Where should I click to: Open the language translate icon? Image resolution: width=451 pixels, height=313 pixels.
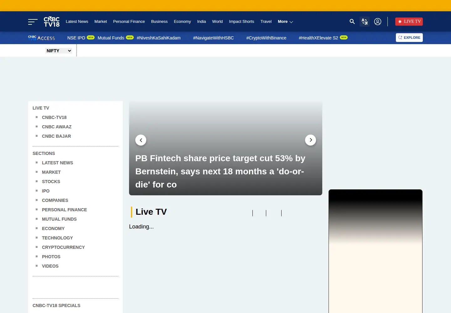365,22
